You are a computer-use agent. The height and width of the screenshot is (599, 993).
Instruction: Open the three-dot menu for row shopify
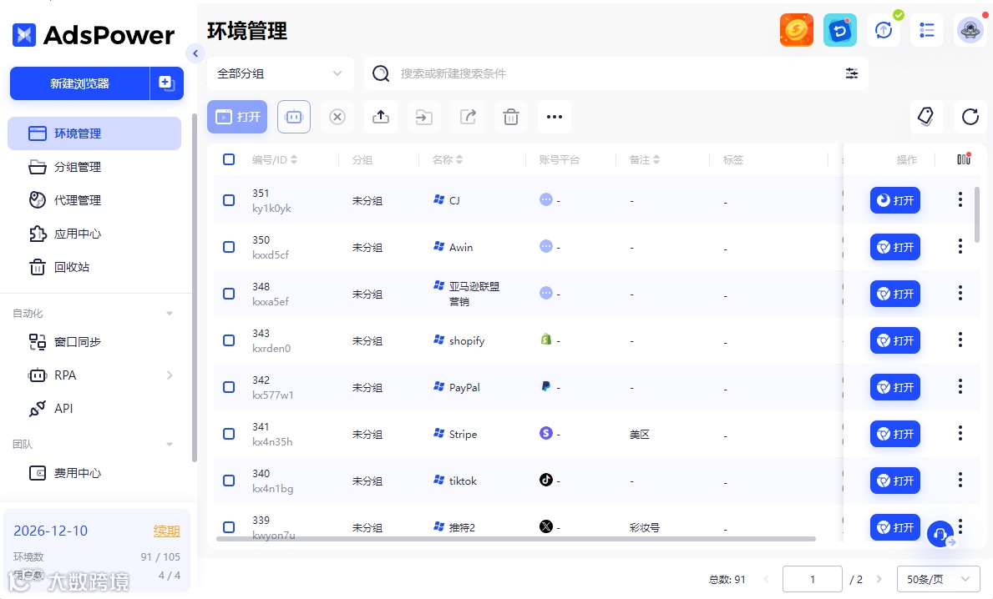point(960,340)
